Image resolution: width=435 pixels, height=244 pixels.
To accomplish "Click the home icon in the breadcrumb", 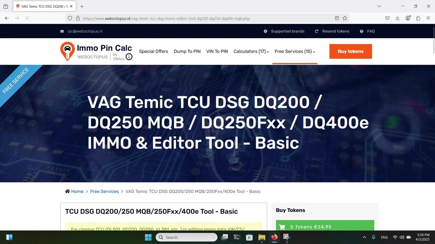I will pos(67,191).
